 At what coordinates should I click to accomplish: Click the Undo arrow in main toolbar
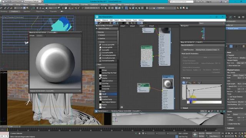point(2,8)
